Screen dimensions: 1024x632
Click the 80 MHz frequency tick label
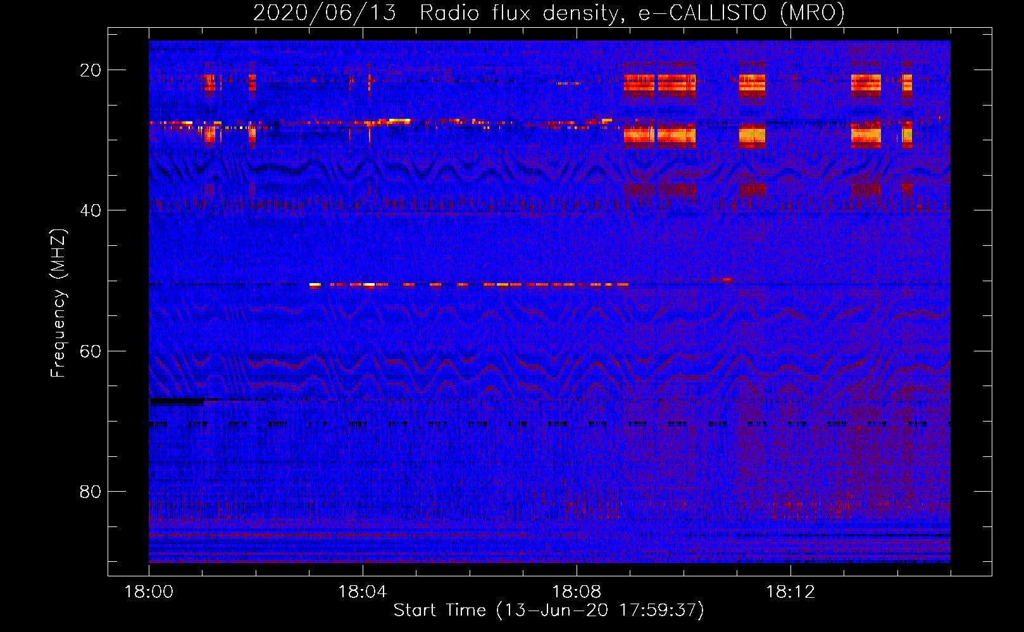tap(91, 491)
